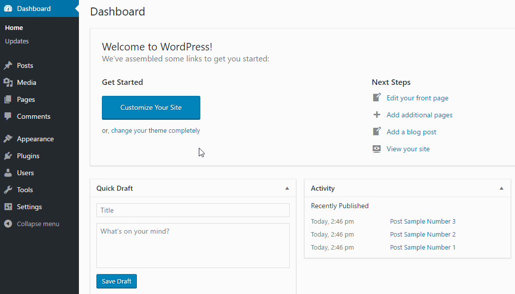This screenshot has height=294, width=515.
Task: Click the Settings sliders icon in sidebar
Action: pos(8,207)
